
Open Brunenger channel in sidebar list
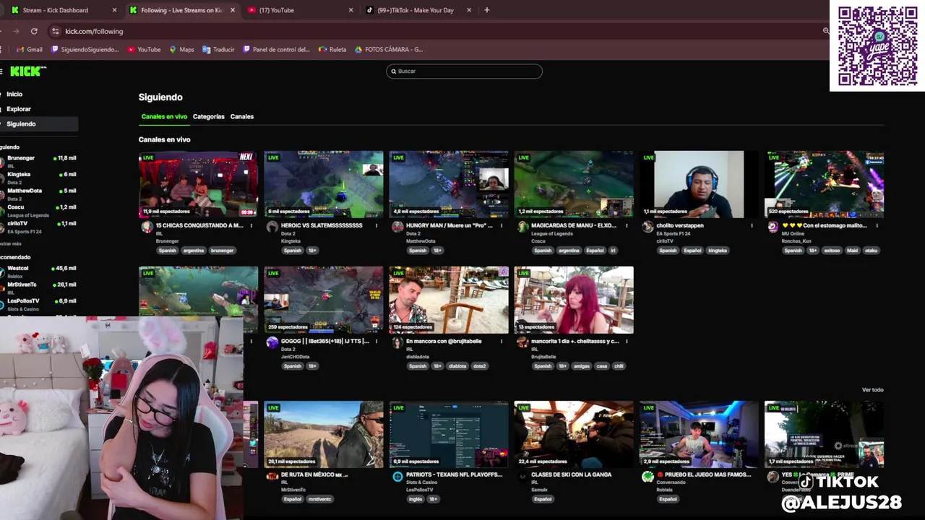tap(38, 161)
